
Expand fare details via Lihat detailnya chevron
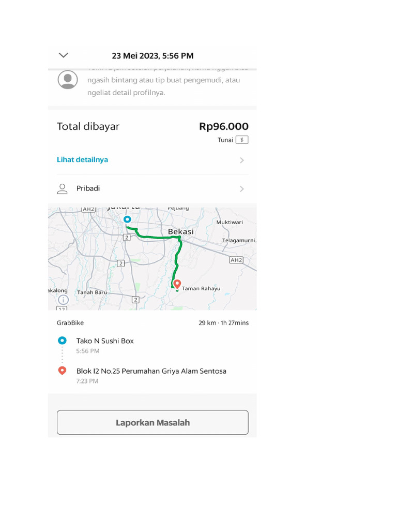click(241, 160)
